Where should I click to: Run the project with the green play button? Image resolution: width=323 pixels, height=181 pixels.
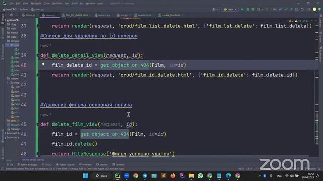[x=242, y=9]
